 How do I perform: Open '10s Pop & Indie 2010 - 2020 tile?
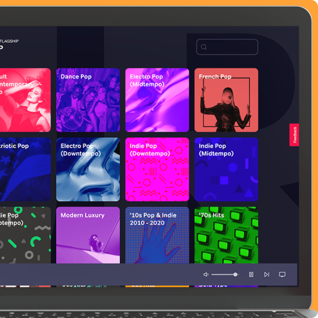point(157,235)
